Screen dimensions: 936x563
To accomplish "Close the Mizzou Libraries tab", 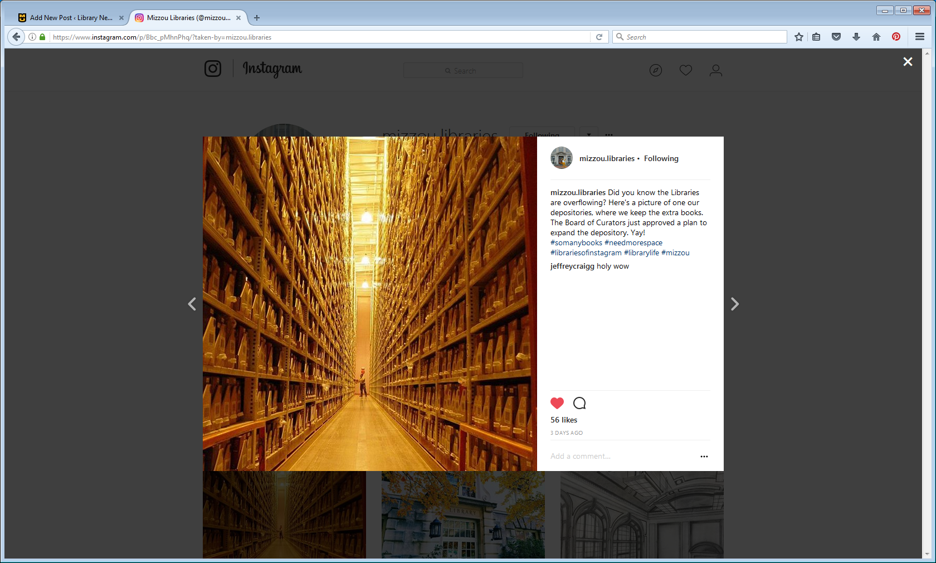I will [x=238, y=18].
